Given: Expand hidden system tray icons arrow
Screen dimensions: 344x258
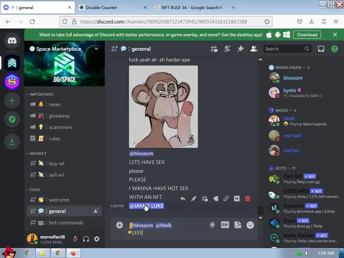Looking at the screenshot, I should pos(291,253).
